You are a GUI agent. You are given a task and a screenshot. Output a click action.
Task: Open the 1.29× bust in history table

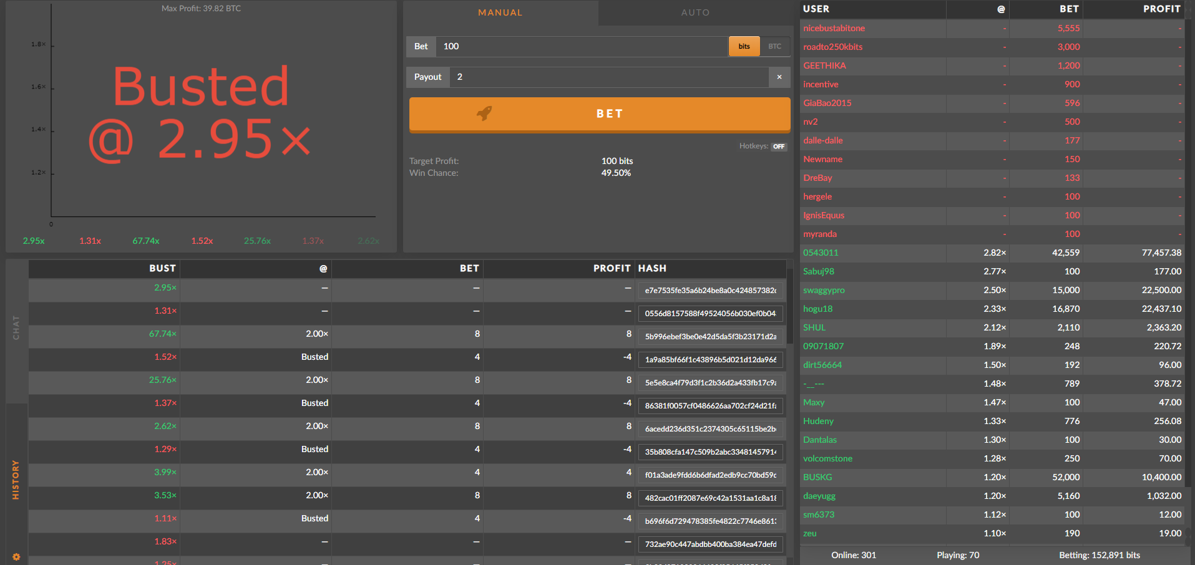(x=165, y=449)
